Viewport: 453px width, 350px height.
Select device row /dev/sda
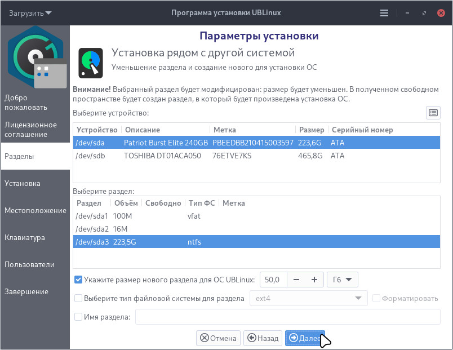(x=256, y=143)
